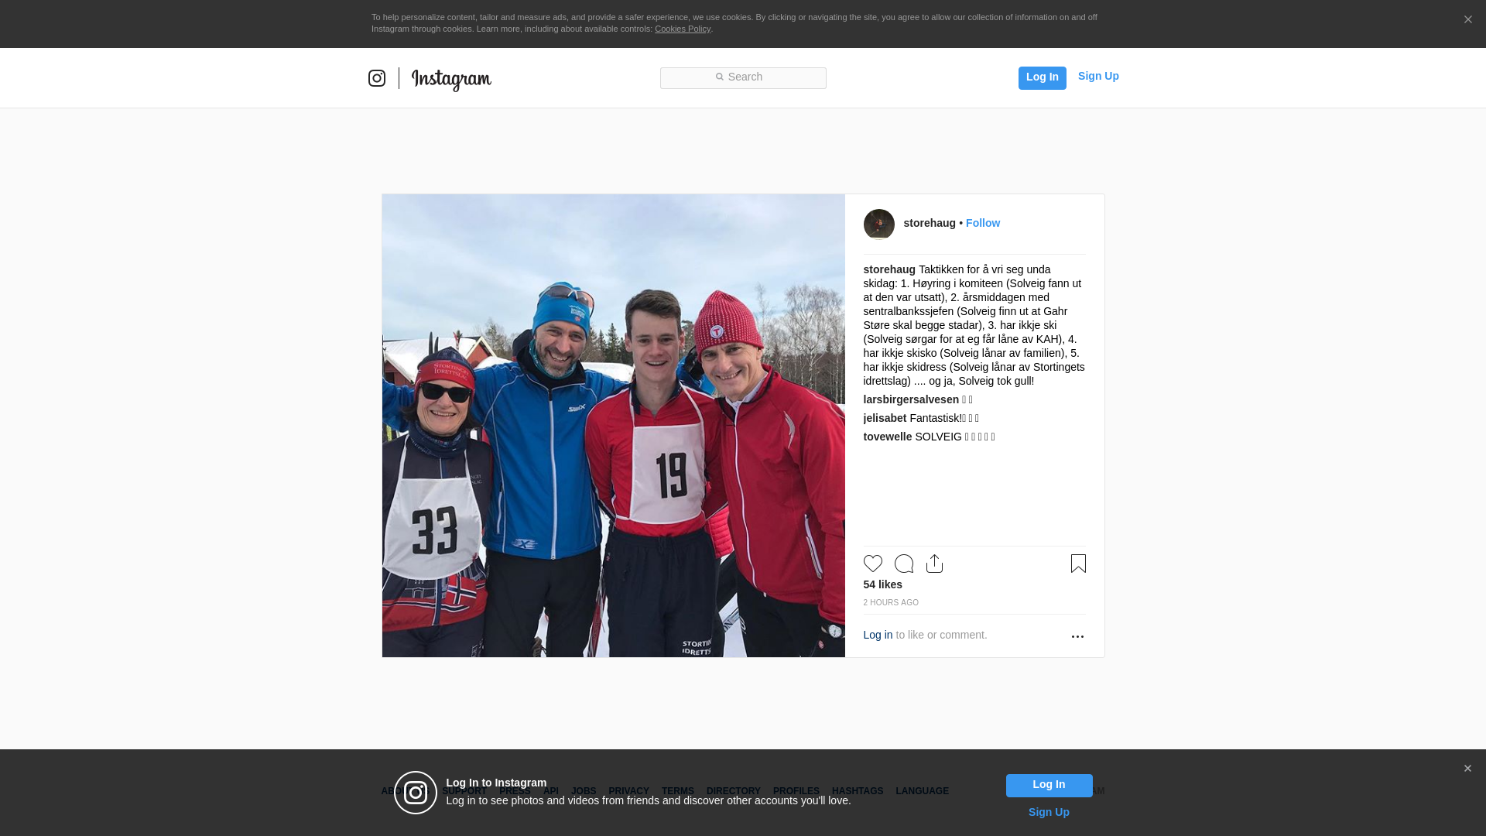Viewport: 1486px width, 836px height.
Task: Open the TERMS footer link
Action: (x=678, y=791)
